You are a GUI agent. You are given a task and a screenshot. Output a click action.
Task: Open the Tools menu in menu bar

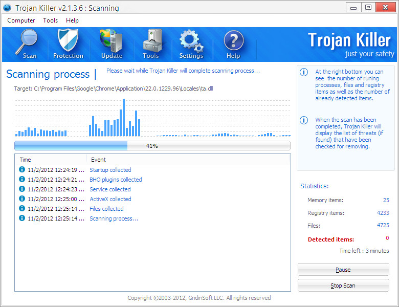(x=50, y=20)
